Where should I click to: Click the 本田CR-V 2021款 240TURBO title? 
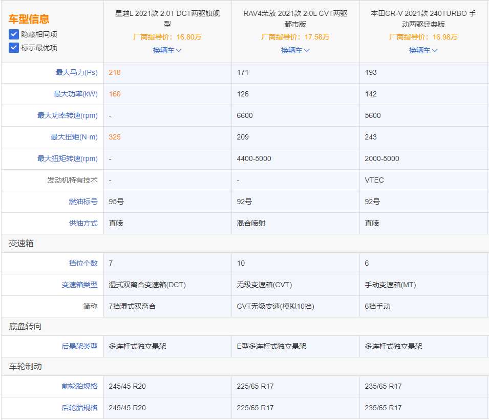[423, 19]
